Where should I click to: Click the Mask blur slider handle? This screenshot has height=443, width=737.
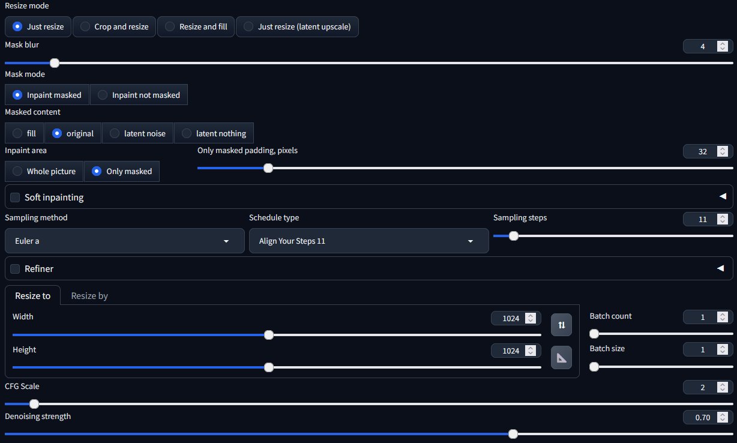pos(55,62)
